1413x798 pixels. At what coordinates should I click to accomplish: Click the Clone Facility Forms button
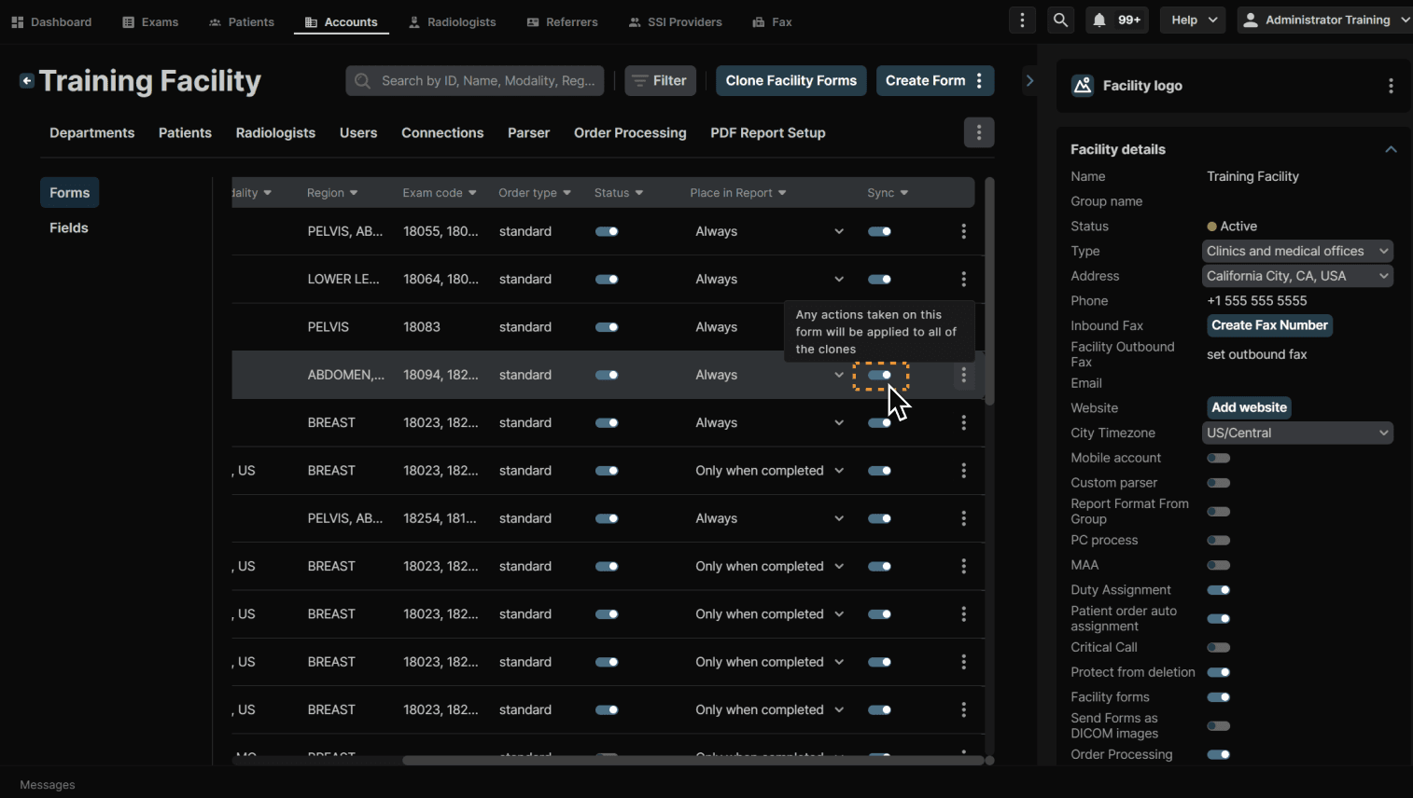pyautogui.click(x=790, y=81)
